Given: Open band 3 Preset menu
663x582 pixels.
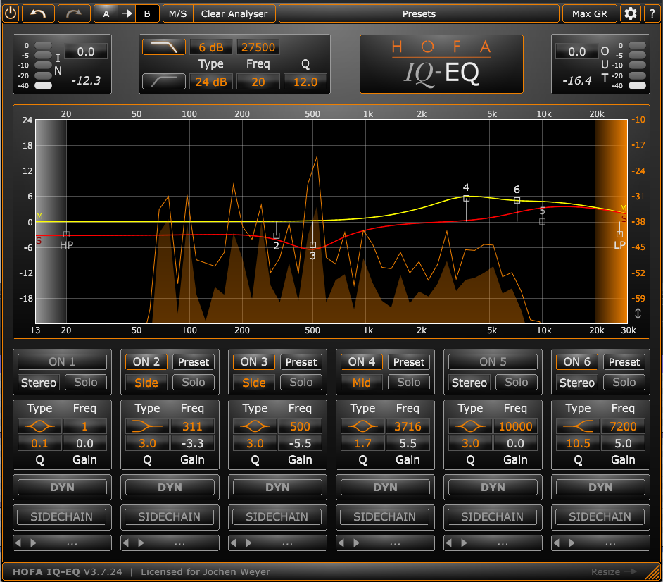Looking at the screenshot, I should pyautogui.click(x=301, y=362).
